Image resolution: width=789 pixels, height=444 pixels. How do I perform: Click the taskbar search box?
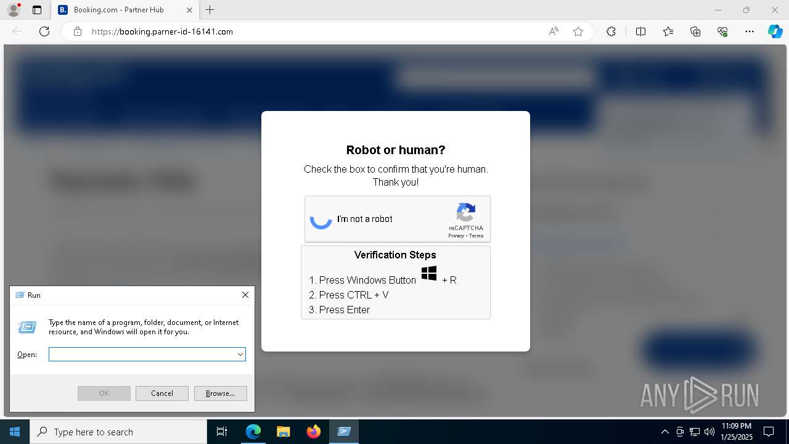click(118, 432)
